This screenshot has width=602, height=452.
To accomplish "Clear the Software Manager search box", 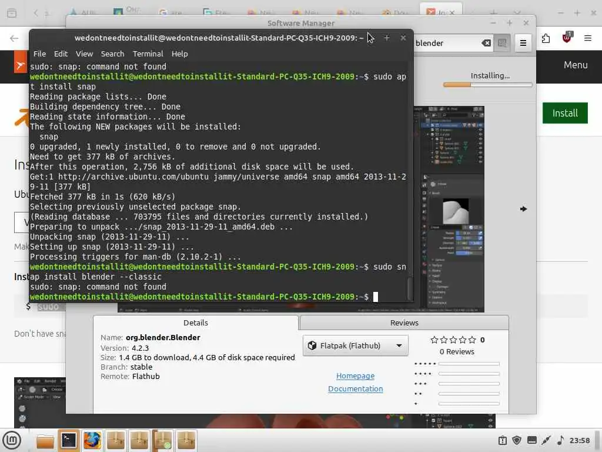I will (486, 43).
